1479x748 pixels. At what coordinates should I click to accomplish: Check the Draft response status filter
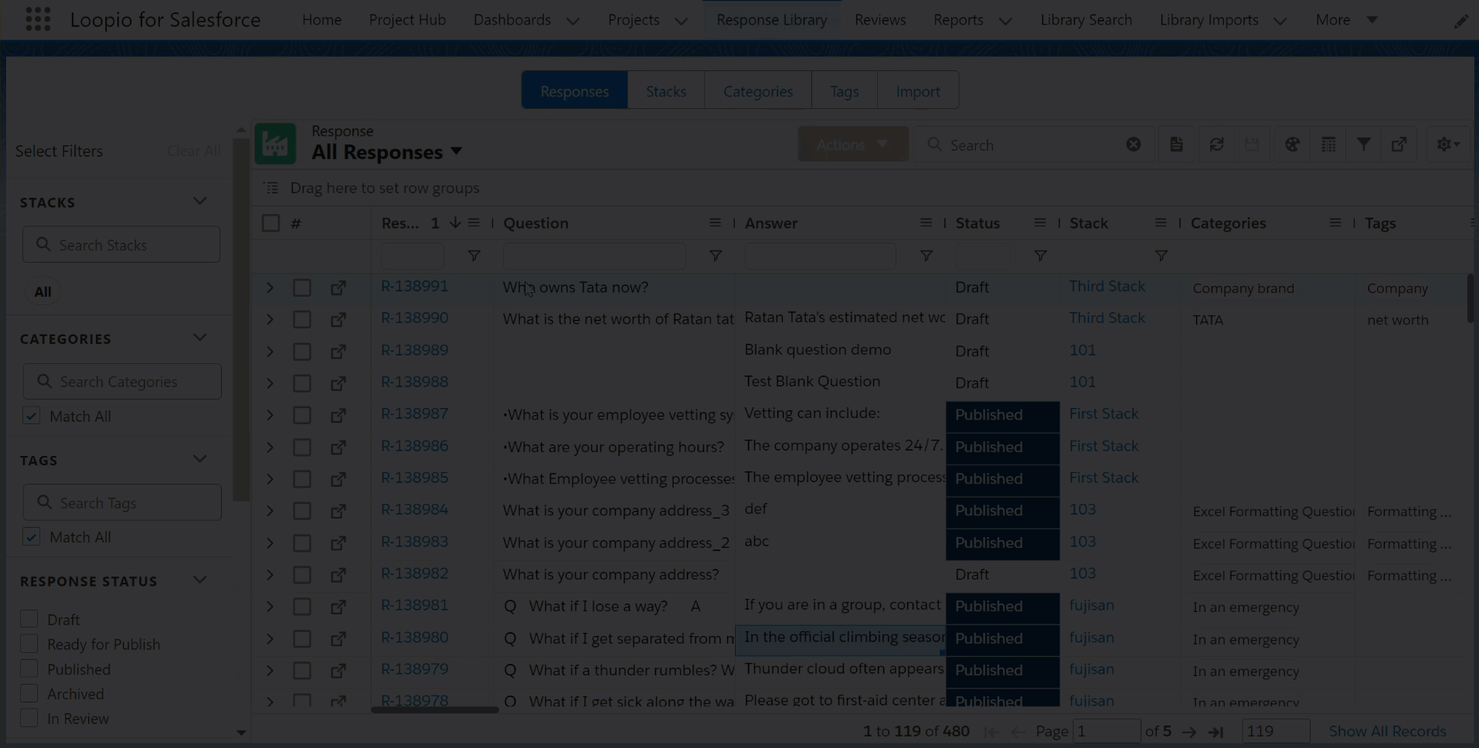(29, 619)
